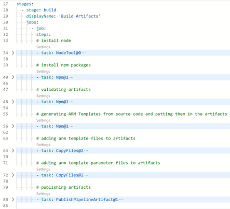Click the 'jobs:' key on line 30
230x209 pixels.
click(32, 22)
